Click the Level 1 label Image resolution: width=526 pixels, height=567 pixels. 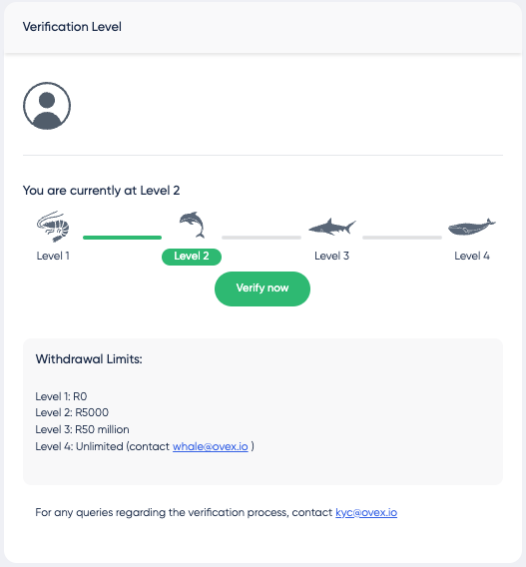pos(53,256)
